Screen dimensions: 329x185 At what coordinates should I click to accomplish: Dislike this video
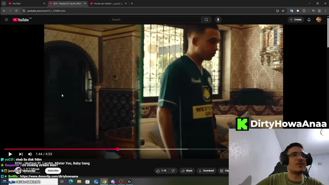tap(173, 171)
